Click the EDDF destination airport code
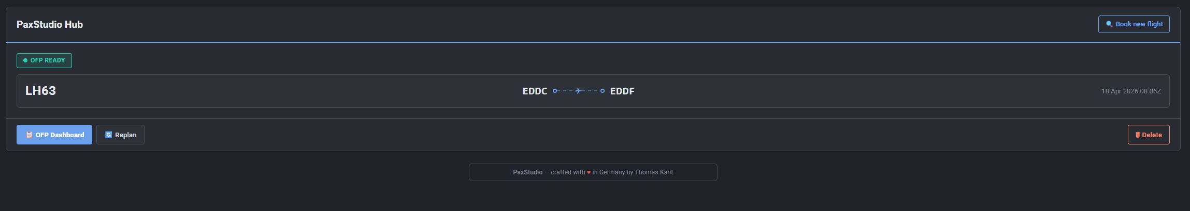The height and width of the screenshot is (211, 1190). click(x=622, y=91)
